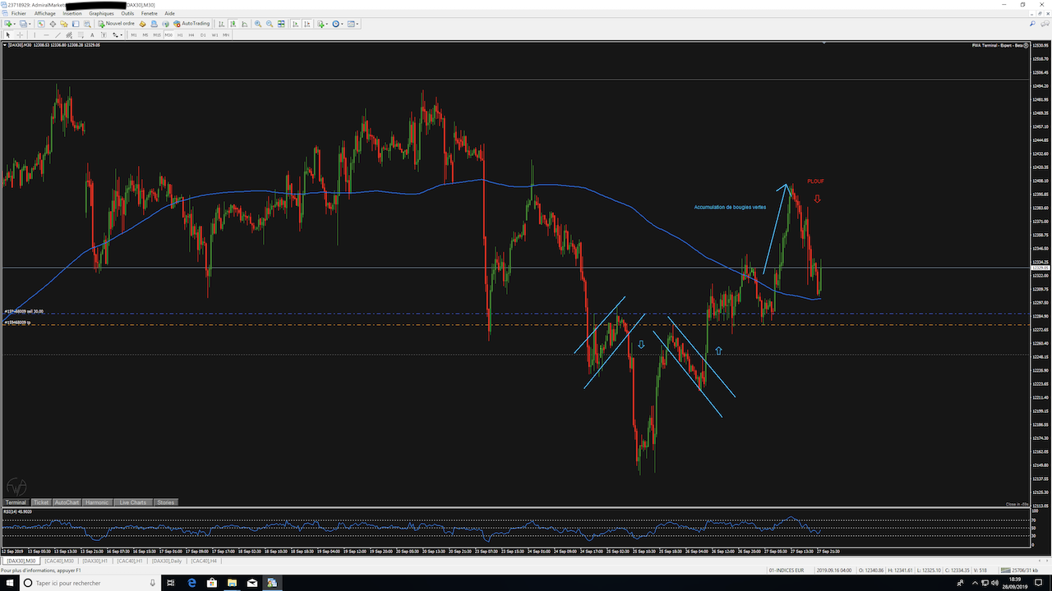
Task: Select the trendline drawing tool
Action: click(x=58, y=35)
